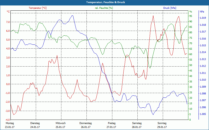Click the blue 'Druck [hPa]' legend label
The image size is (209, 130).
pos(170,8)
